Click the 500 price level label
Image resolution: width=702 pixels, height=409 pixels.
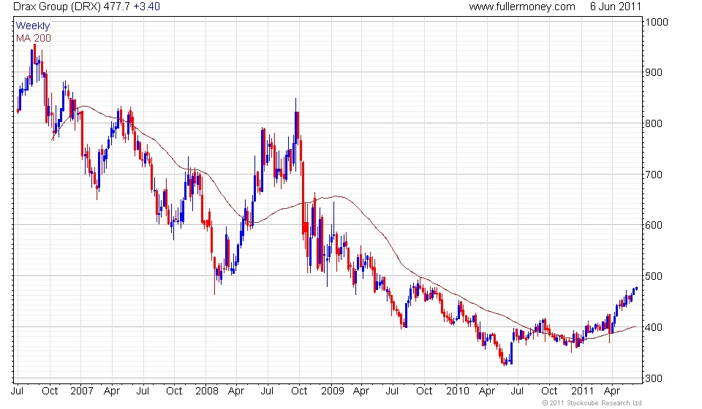pyautogui.click(x=654, y=276)
